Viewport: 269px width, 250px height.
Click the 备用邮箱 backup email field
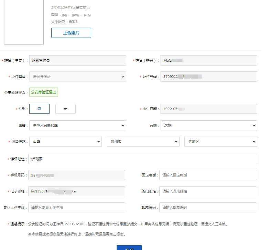(x=207, y=191)
